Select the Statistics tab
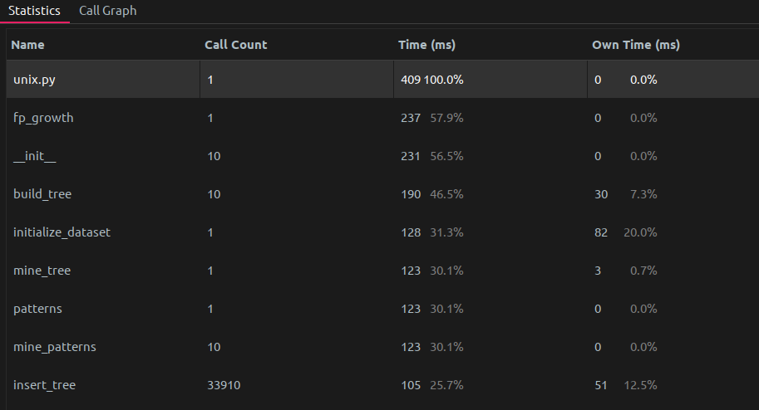Viewport: 759px width, 410px height. [x=34, y=11]
